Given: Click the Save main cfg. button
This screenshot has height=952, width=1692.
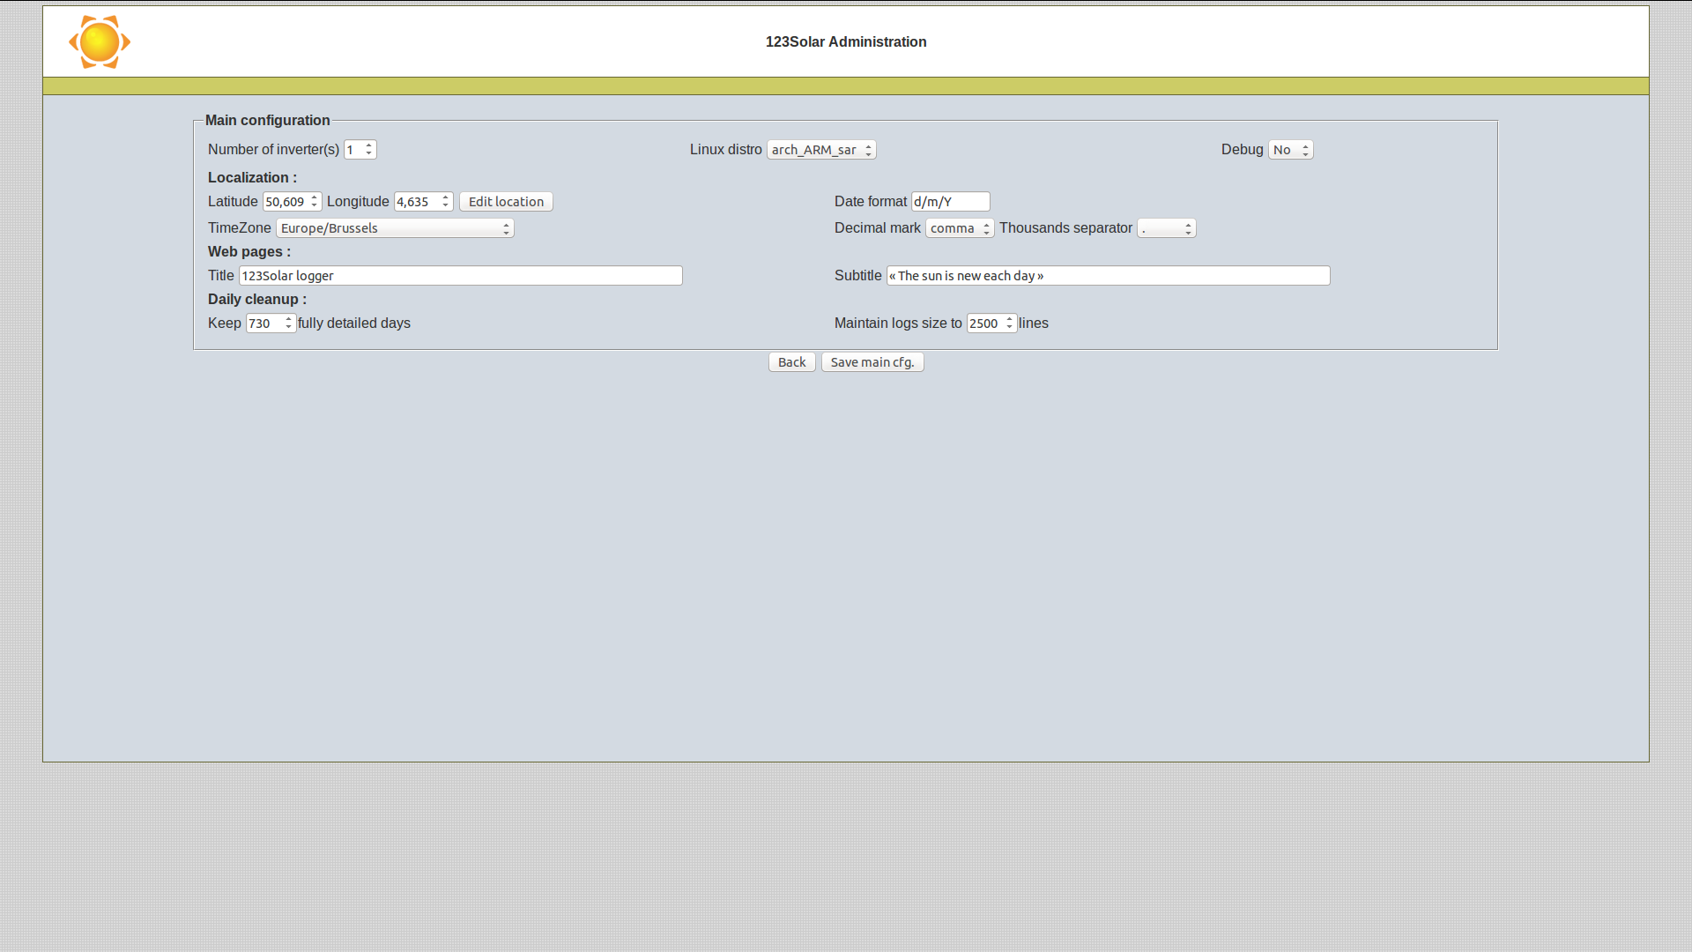Looking at the screenshot, I should pyautogui.click(x=872, y=362).
